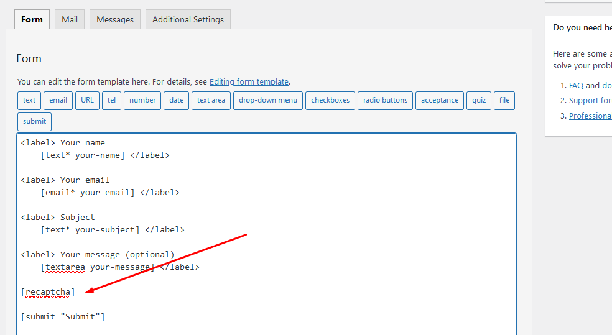612x335 pixels.
Task: Insert a URL tag
Action: point(88,101)
